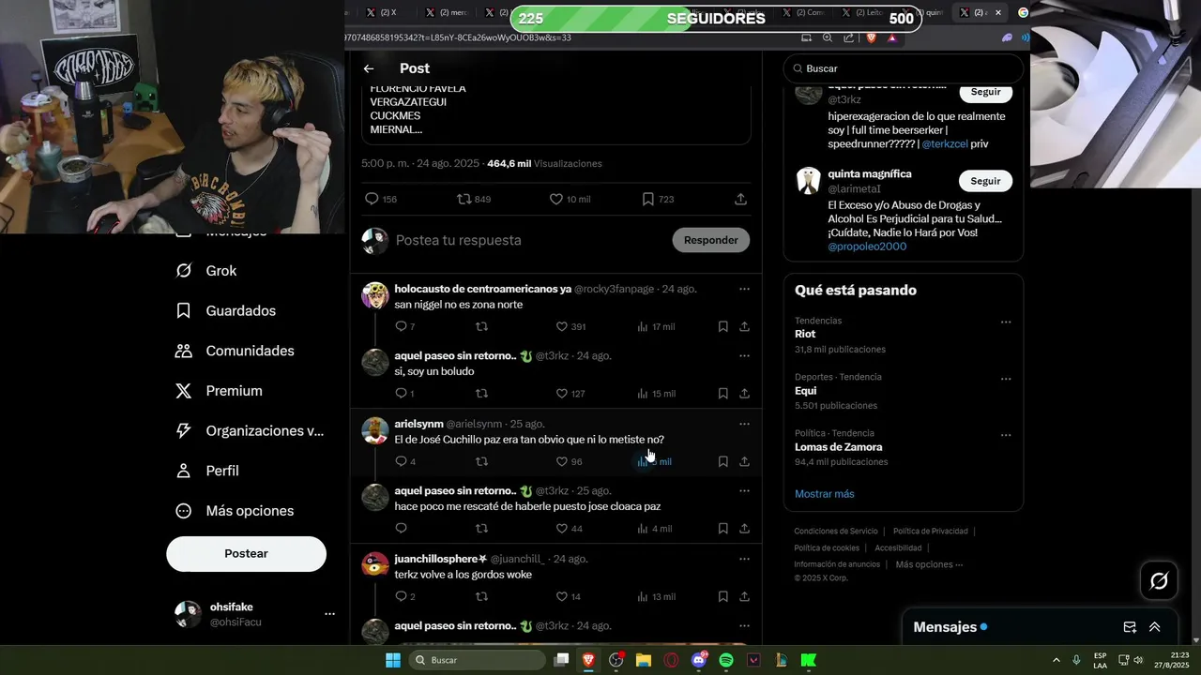Open Kick app from the taskbar
The width and height of the screenshot is (1201, 675).
tap(808, 660)
